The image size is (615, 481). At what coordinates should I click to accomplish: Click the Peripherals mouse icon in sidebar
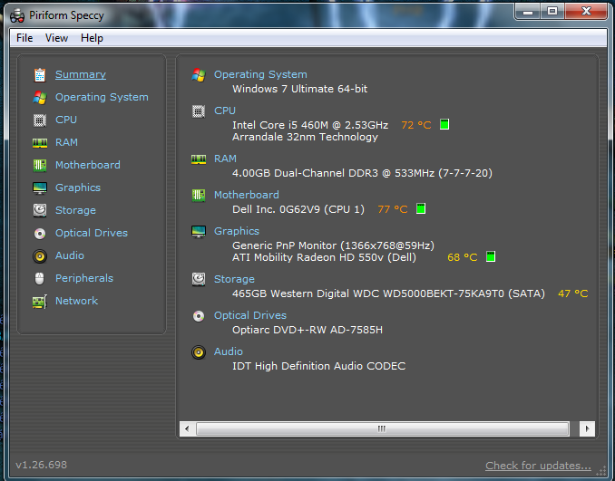tap(40, 278)
